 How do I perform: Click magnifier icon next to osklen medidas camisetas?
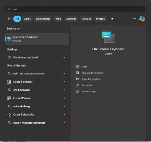(10, 123)
